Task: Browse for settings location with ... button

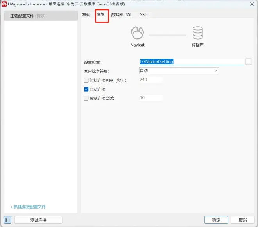Action: coord(249,62)
